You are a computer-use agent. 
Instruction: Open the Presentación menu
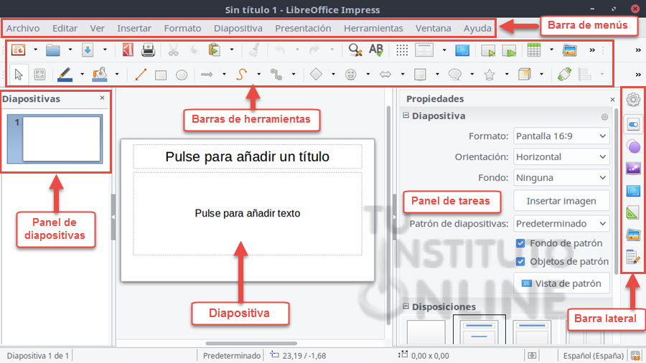(303, 29)
